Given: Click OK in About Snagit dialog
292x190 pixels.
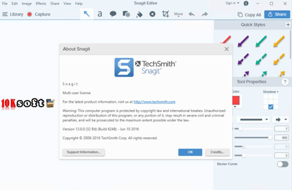Looking at the screenshot, I should [190, 152].
